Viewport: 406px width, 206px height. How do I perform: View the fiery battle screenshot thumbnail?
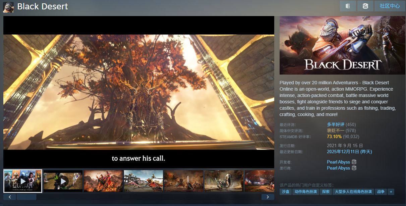[x=103, y=181]
